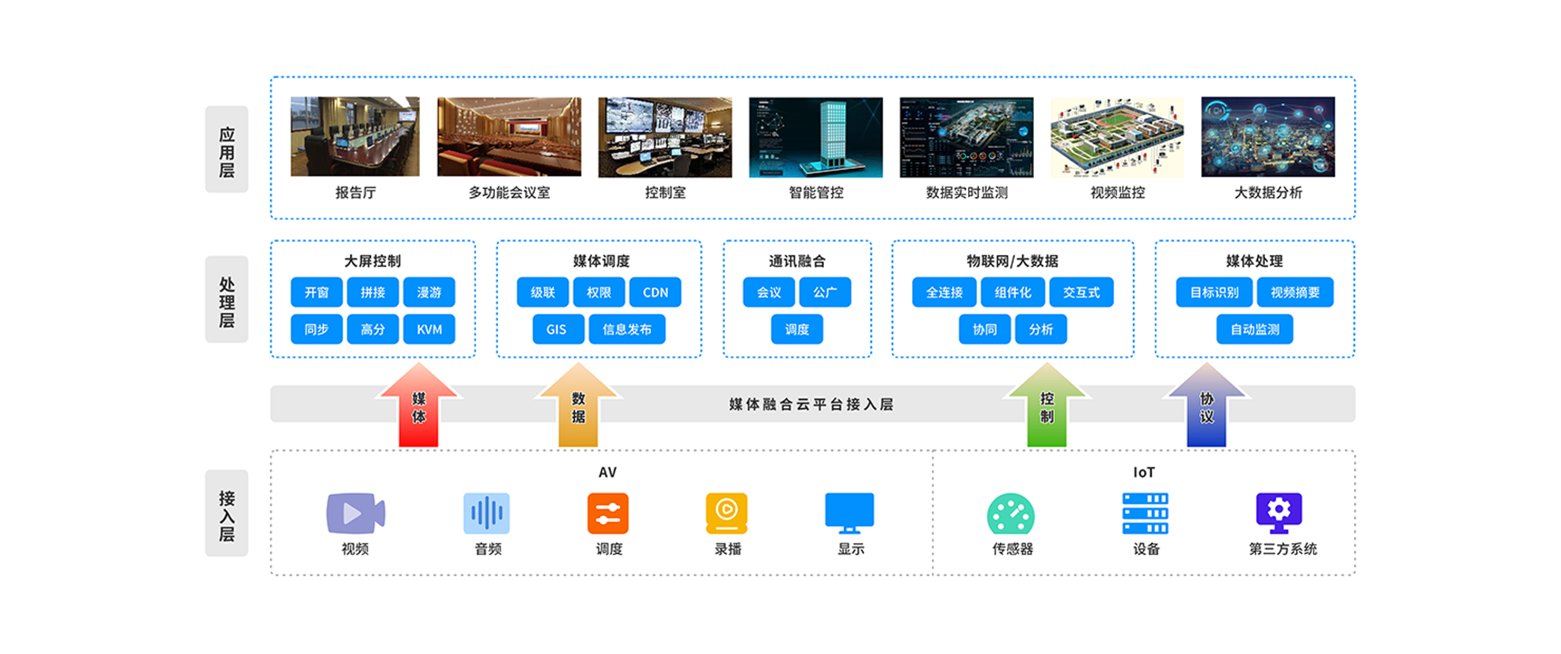Click the 媒体融合云平台接入层 bar text

point(811,405)
